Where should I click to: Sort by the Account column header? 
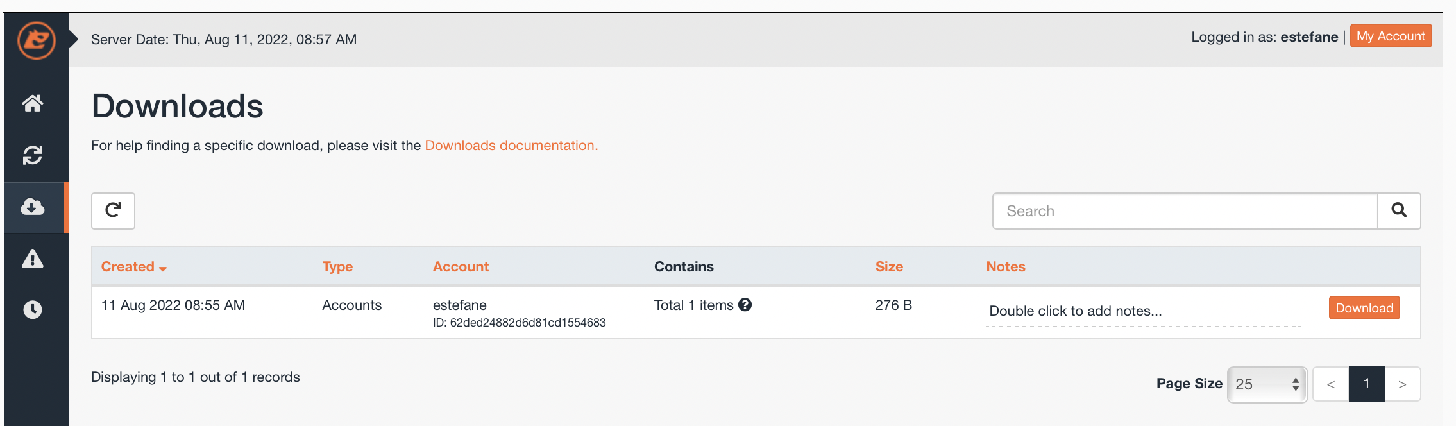[x=461, y=267]
